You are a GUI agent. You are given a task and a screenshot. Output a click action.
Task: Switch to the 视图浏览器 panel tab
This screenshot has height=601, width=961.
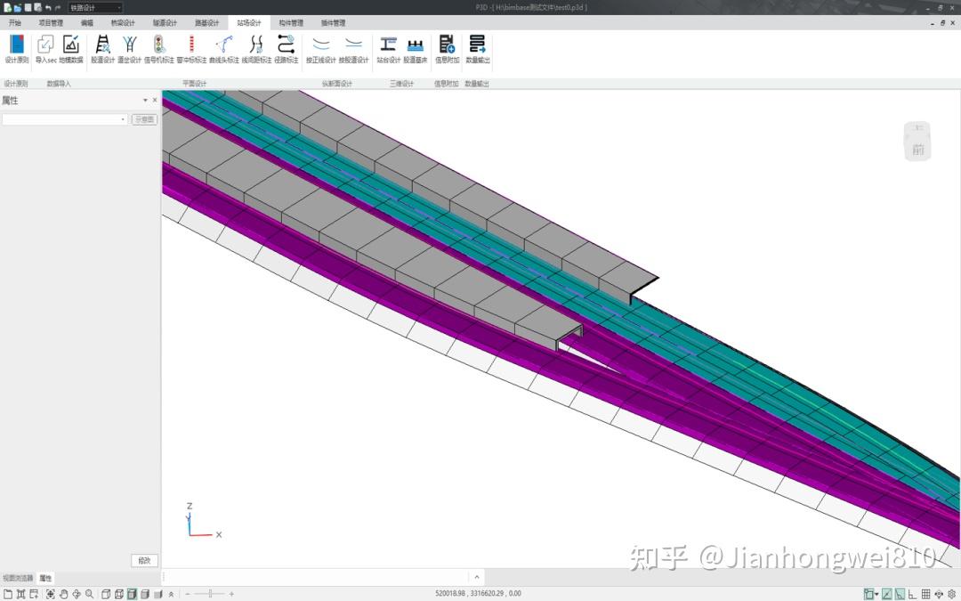tap(17, 577)
